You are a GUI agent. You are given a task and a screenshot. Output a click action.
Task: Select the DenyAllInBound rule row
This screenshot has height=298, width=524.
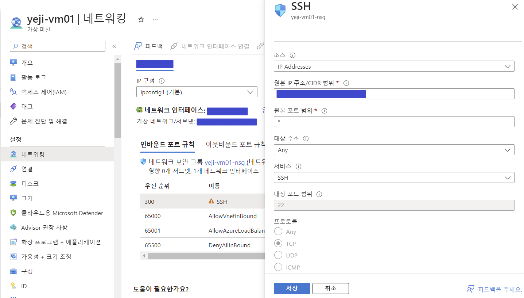(202, 245)
